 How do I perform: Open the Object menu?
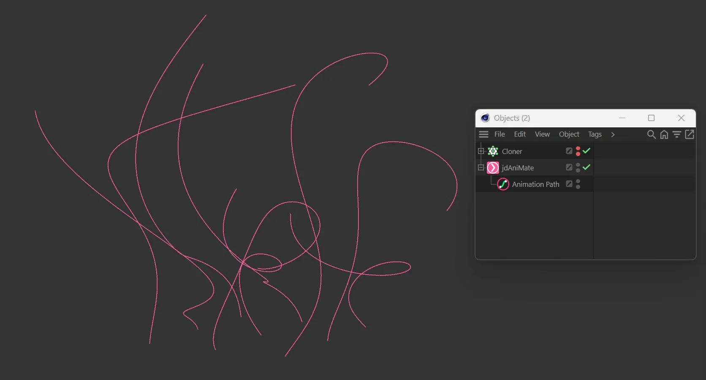coord(569,134)
